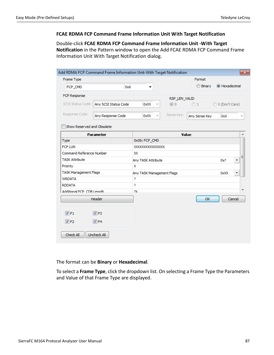This screenshot has width=274, height=355.
Task: Select the Hexadecimal format radio button
Action: pyautogui.click(x=218, y=86)
